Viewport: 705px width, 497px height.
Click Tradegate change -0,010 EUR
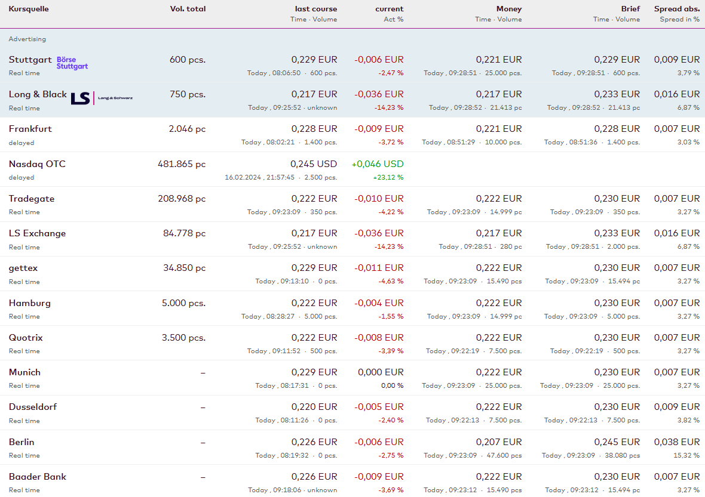tap(379, 199)
